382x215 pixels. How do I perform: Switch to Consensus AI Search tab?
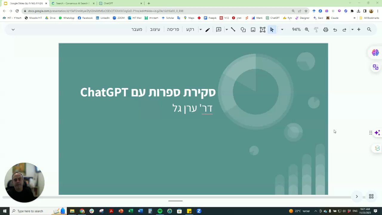click(x=73, y=3)
